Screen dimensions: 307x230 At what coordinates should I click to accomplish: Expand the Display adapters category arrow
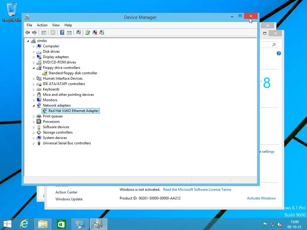pyautogui.click(x=34, y=57)
